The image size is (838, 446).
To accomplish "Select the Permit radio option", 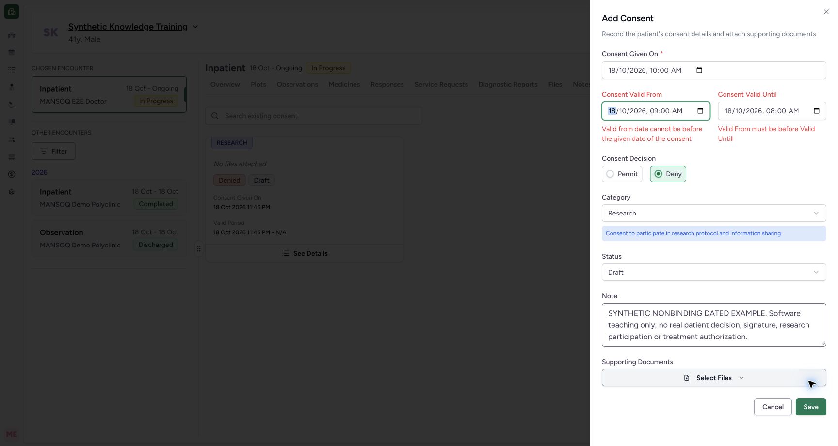I will coord(622,174).
